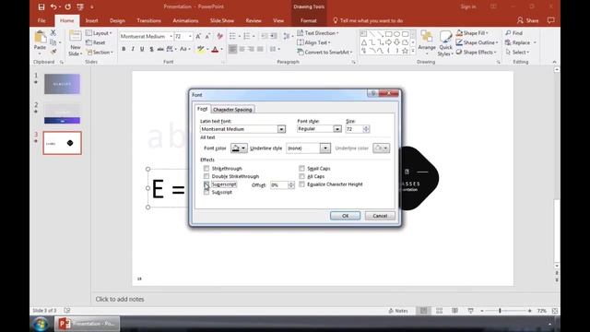Adjust the Offset spinner in Font dialog

click(291, 184)
